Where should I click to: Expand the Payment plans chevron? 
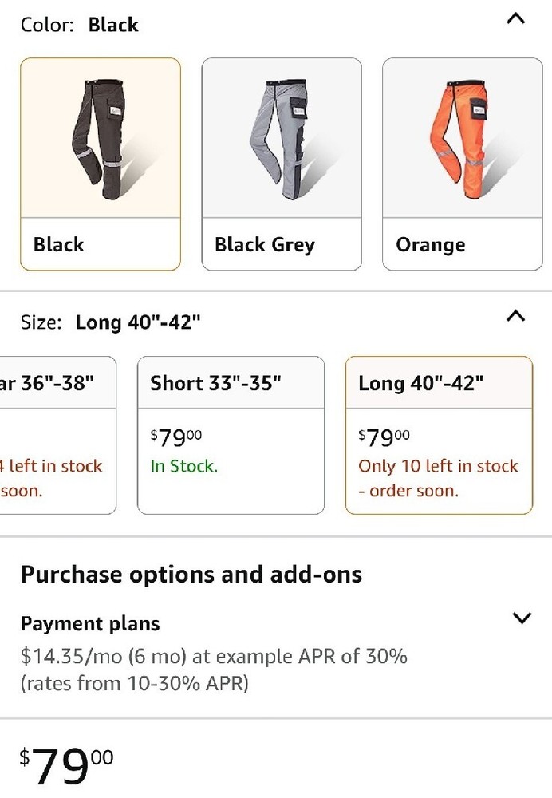coord(522,618)
